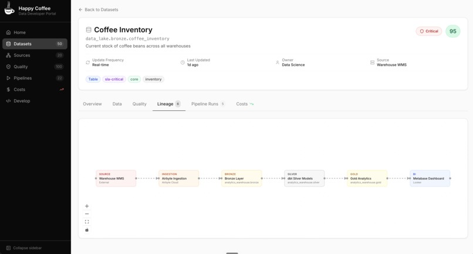
Task: Click the Quality shield icon
Action: (8, 67)
